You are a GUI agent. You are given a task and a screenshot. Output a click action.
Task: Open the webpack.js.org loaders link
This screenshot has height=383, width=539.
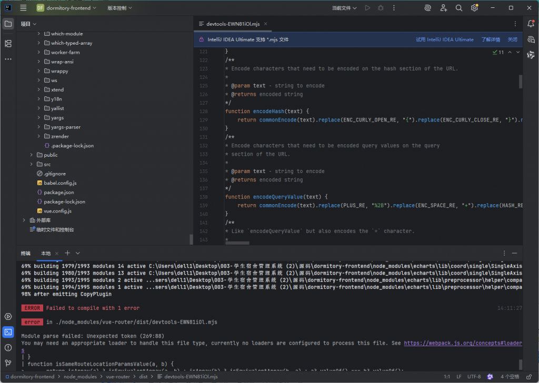click(463, 343)
